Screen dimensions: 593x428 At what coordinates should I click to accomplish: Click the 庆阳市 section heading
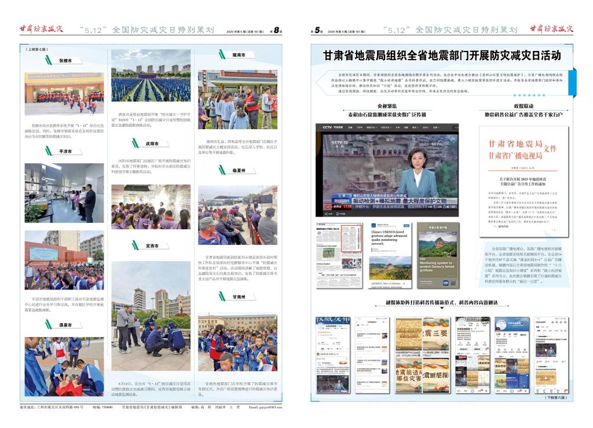[152, 143]
